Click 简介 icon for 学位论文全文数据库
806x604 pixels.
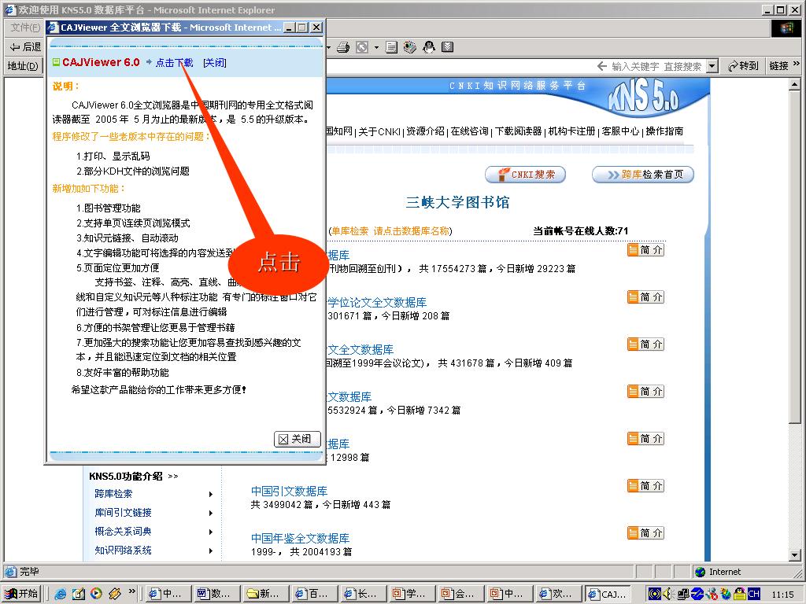click(x=646, y=297)
